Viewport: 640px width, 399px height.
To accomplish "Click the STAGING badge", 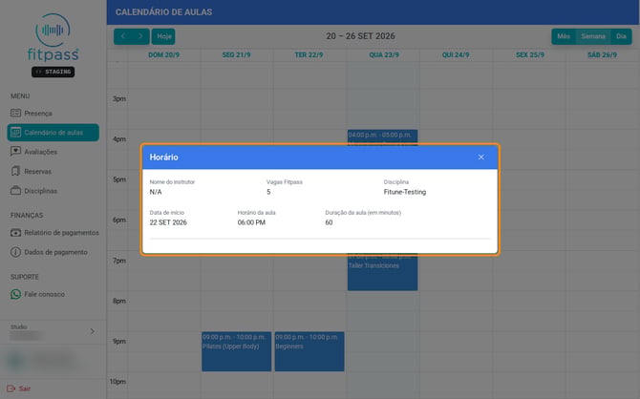I will [53, 72].
